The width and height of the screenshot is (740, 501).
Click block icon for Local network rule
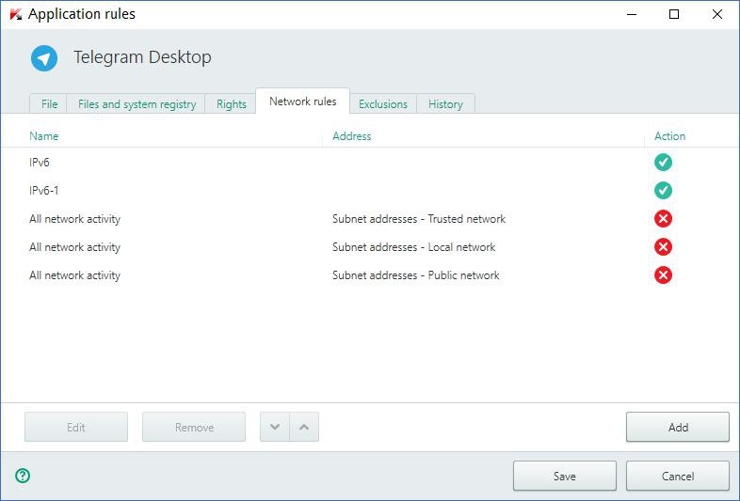click(x=663, y=247)
